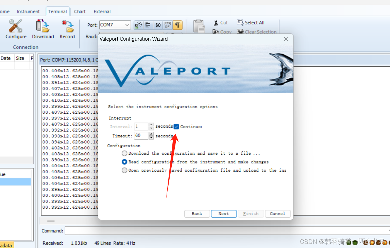This screenshot has width=390, height=248.
Task: Switch to the Instrument tab
Action: click(x=28, y=12)
